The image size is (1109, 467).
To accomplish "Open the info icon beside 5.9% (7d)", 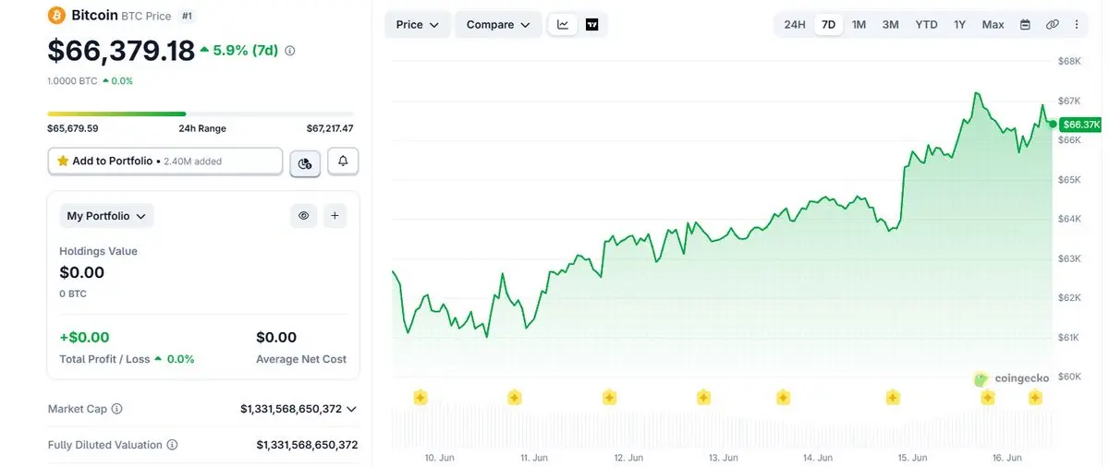I will tap(290, 51).
